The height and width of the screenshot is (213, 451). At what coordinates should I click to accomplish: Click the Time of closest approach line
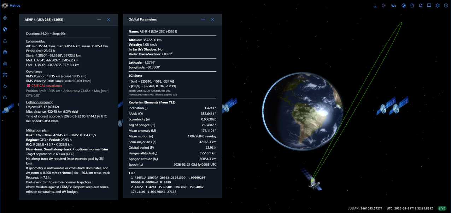click(x=66, y=116)
